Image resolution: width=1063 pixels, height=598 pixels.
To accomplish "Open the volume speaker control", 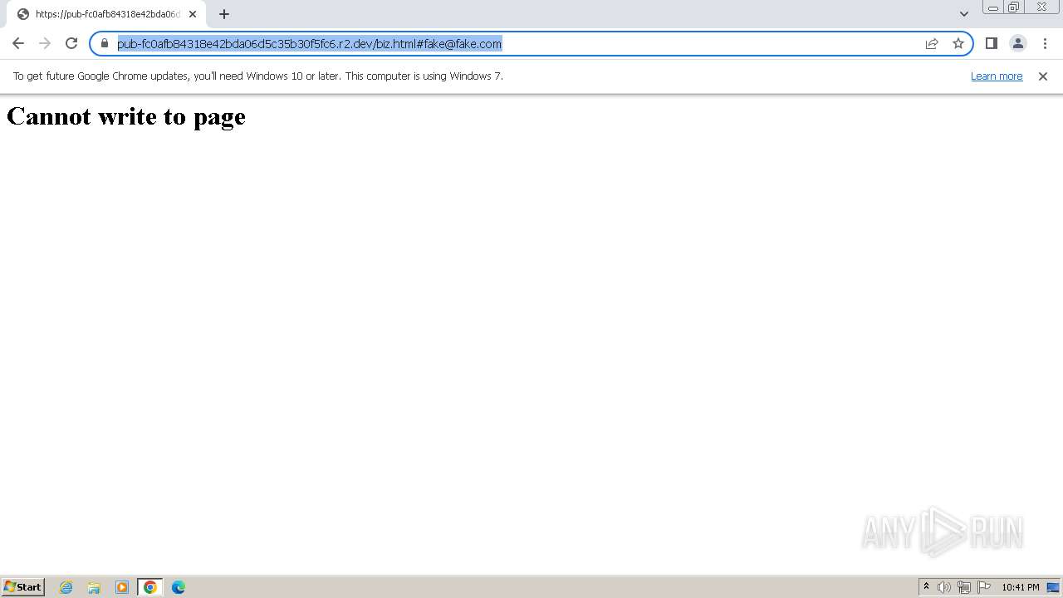I will pos(944,587).
